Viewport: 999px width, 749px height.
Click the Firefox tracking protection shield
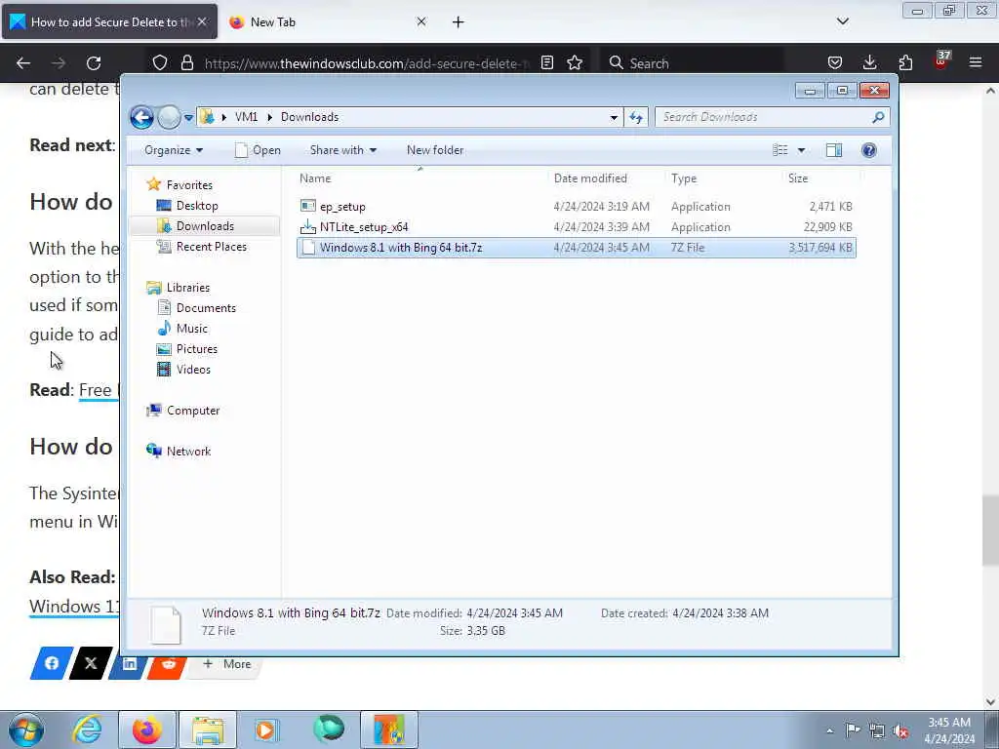(160, 63)
